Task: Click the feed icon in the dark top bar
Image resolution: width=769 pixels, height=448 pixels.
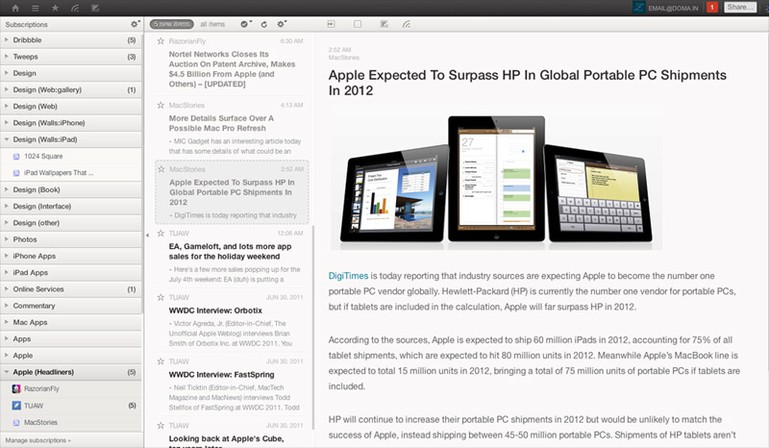Action: (x=75, y=8)
